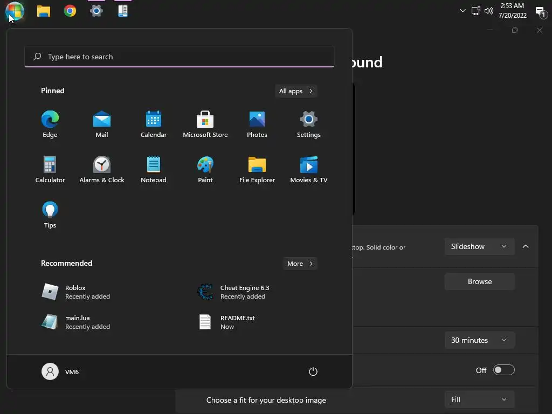Click More in Recommended section
552x414 pixels.
pos(300,264)
